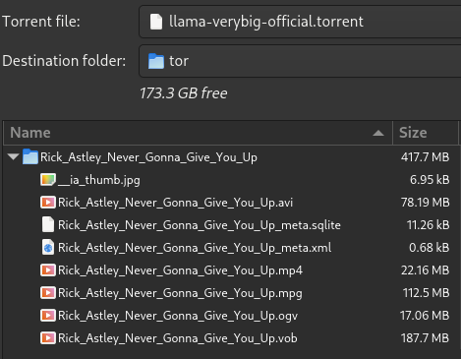This screenshot has height=359, width=461.
Task: Click the video icon of the .mp4 file
Action: tap(48, 270)
